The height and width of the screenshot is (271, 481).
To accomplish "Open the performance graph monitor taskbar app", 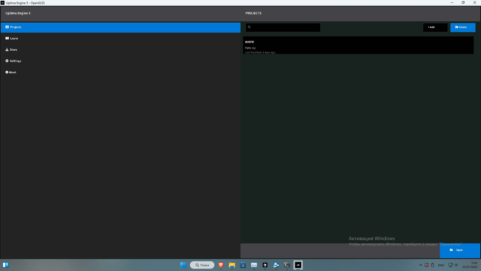I will (254, 265).
